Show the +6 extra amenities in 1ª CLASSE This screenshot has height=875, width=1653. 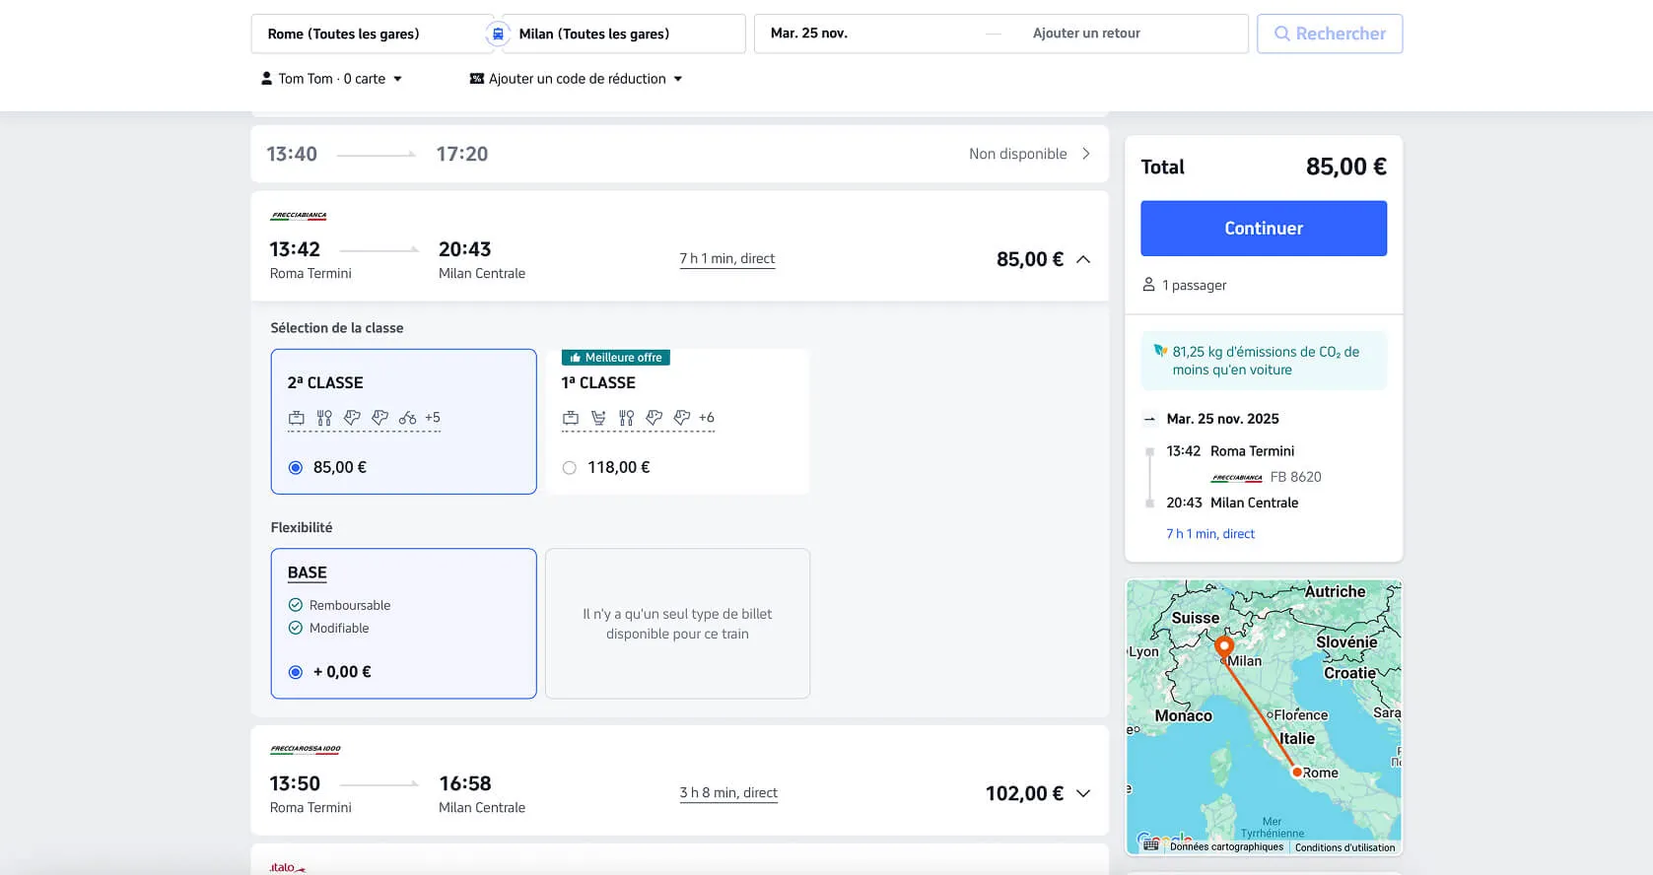point(707,418)
